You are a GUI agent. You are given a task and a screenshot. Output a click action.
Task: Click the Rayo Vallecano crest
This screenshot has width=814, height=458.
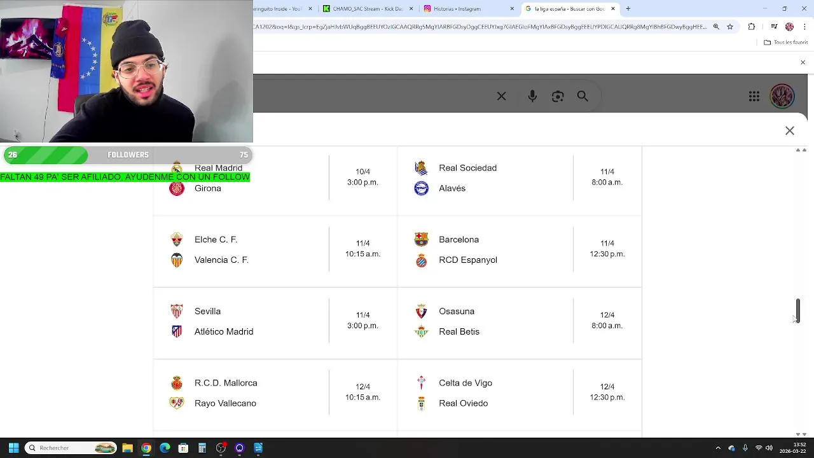pos(177,403)
